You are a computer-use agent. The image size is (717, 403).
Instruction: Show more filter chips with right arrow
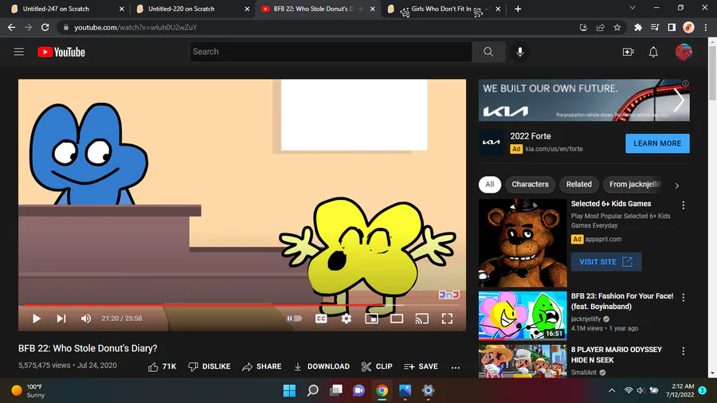pos(677,185)
